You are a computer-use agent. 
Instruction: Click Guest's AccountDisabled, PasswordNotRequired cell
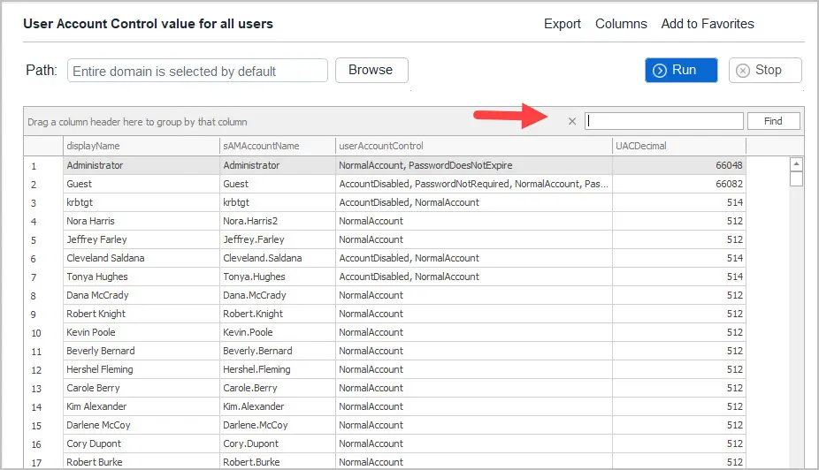474,184
